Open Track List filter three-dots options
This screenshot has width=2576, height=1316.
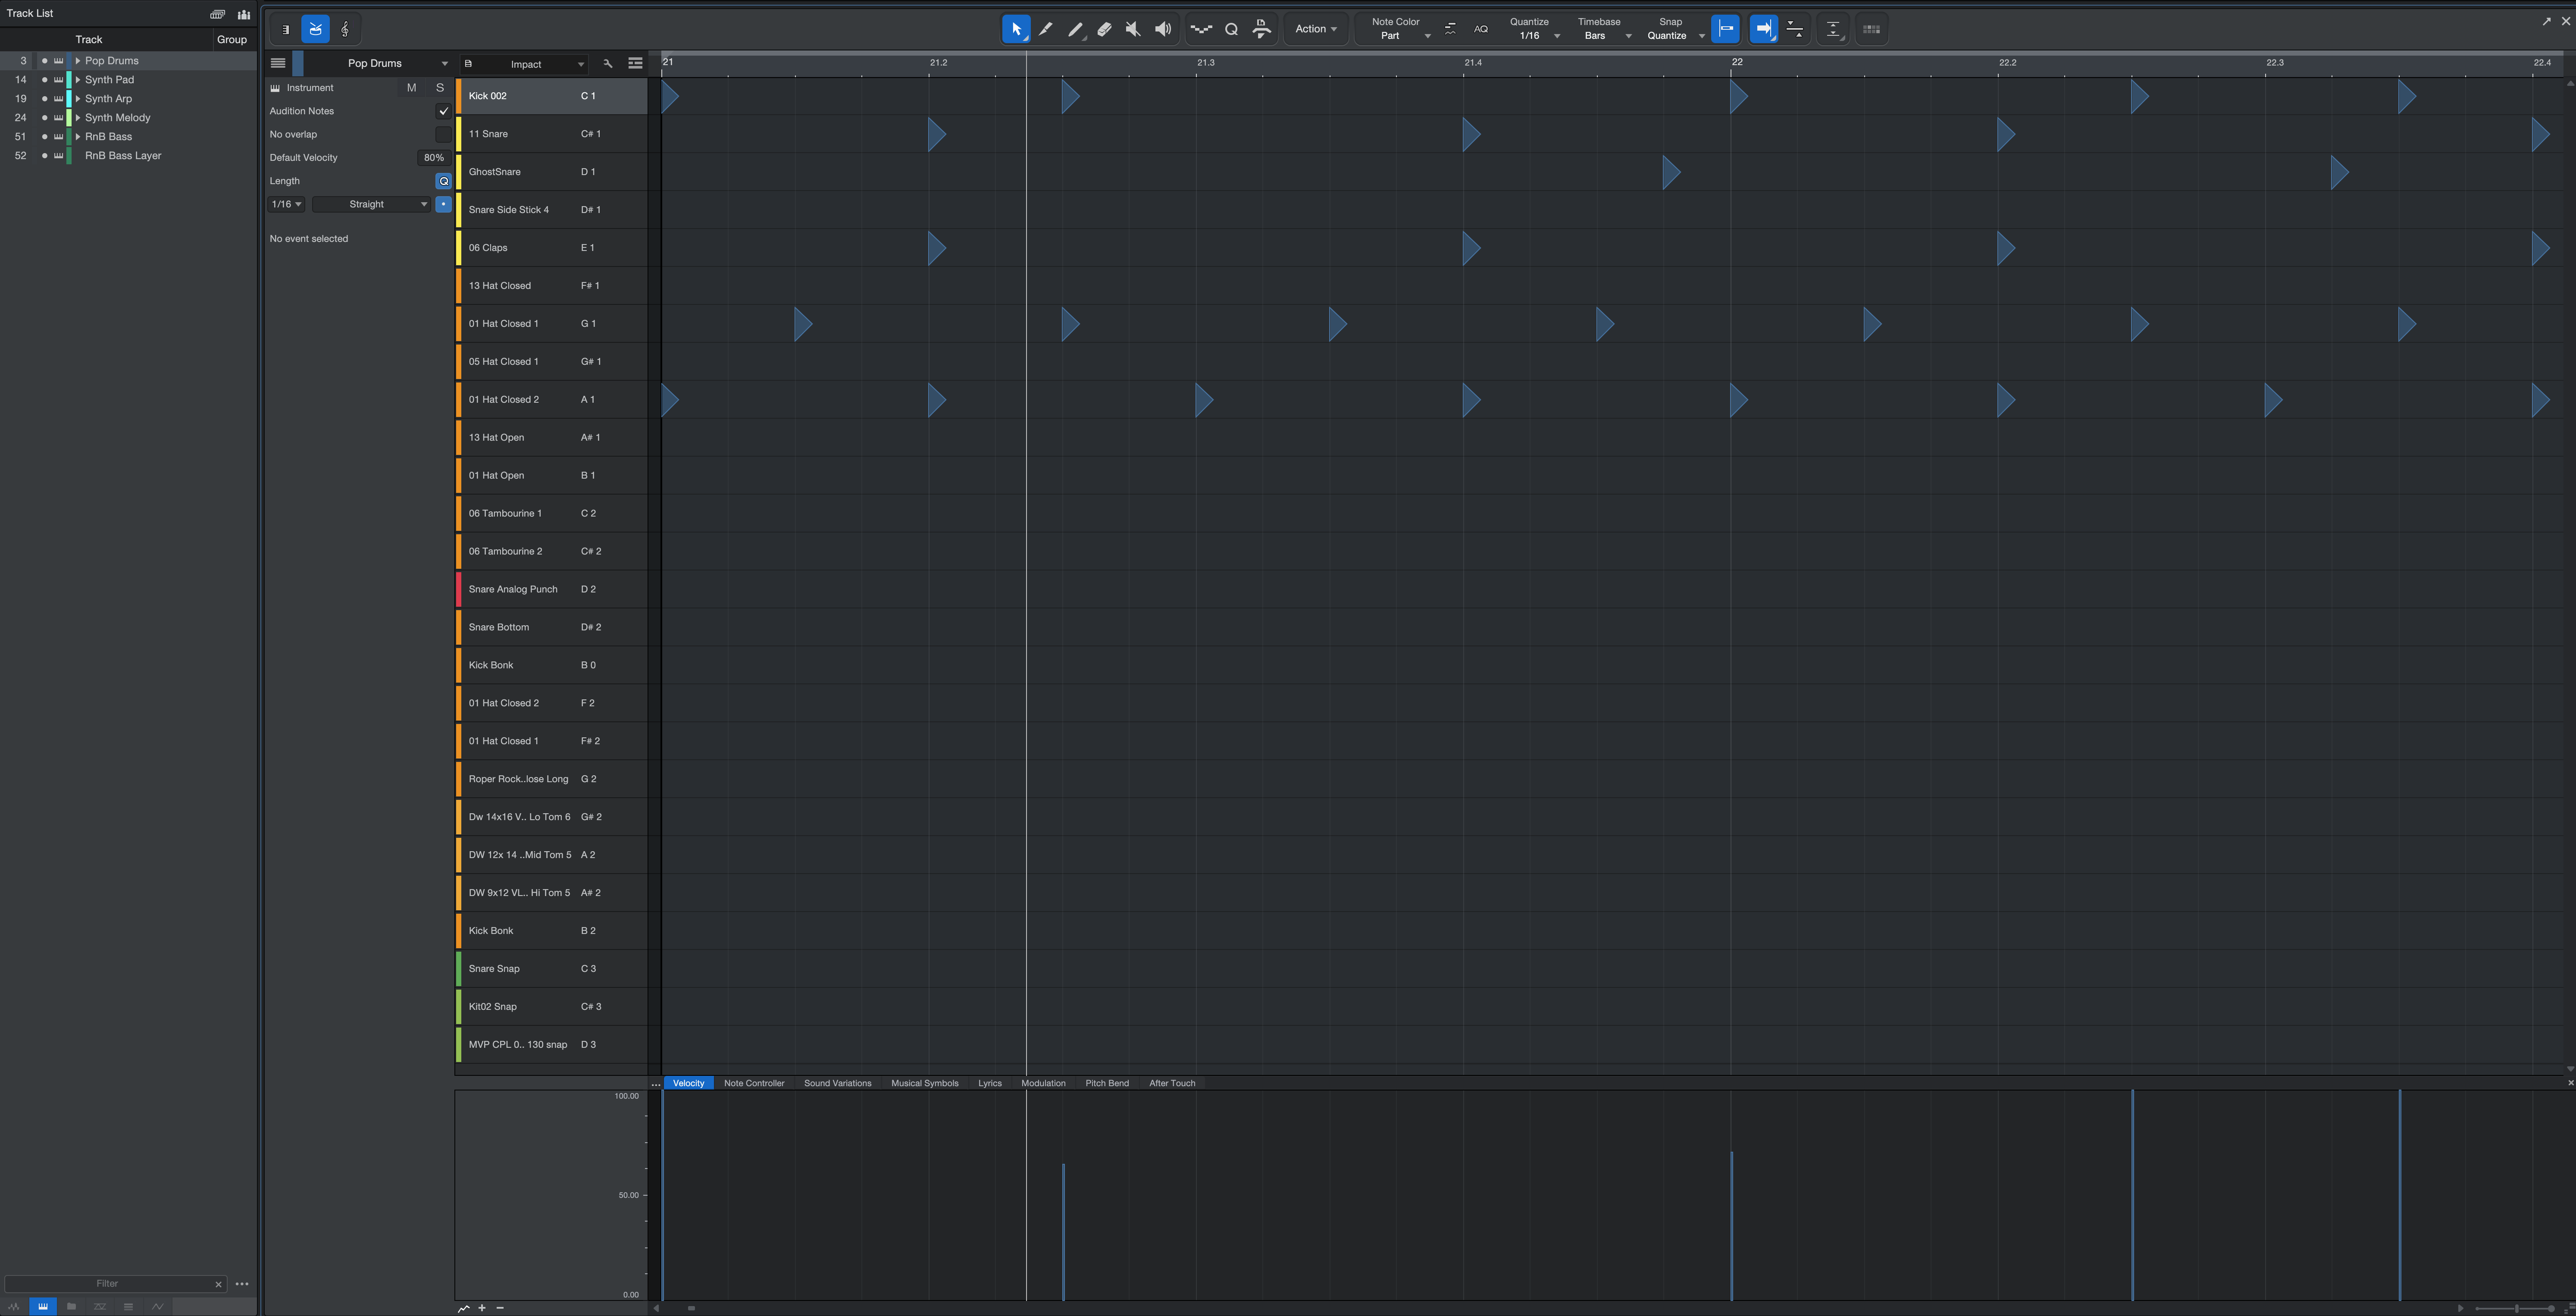coord(242,1284)
